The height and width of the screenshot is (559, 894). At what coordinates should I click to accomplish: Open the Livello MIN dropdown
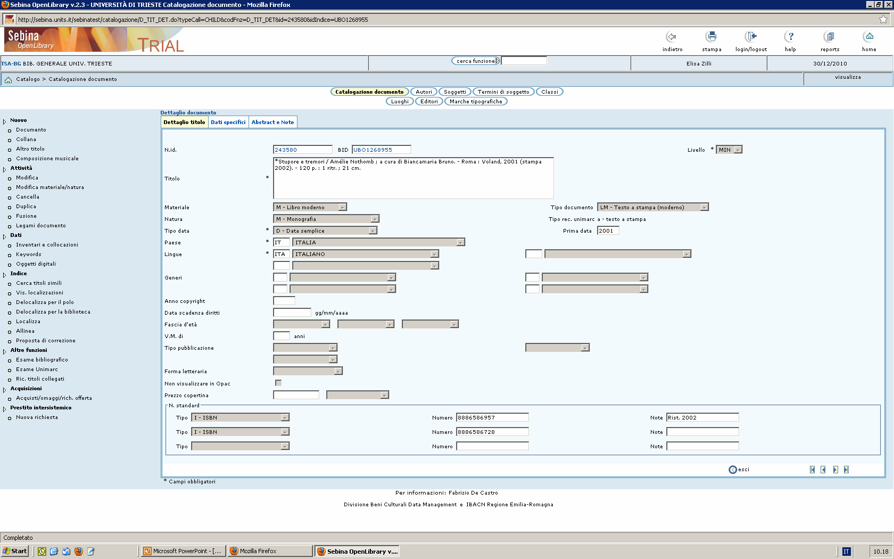pyautogui.click(x=729, y=150)
